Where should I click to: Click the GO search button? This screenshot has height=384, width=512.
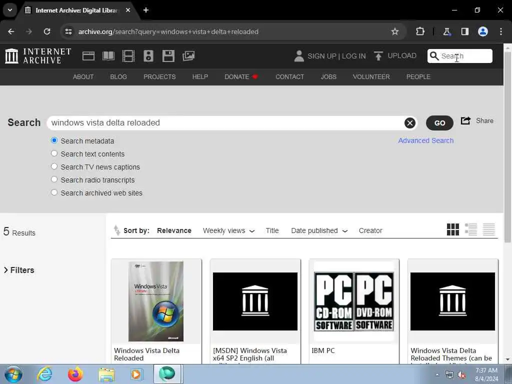[439, 123]
